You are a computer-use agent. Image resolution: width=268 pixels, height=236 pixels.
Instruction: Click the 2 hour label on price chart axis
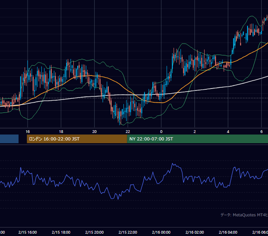[195, 131]
